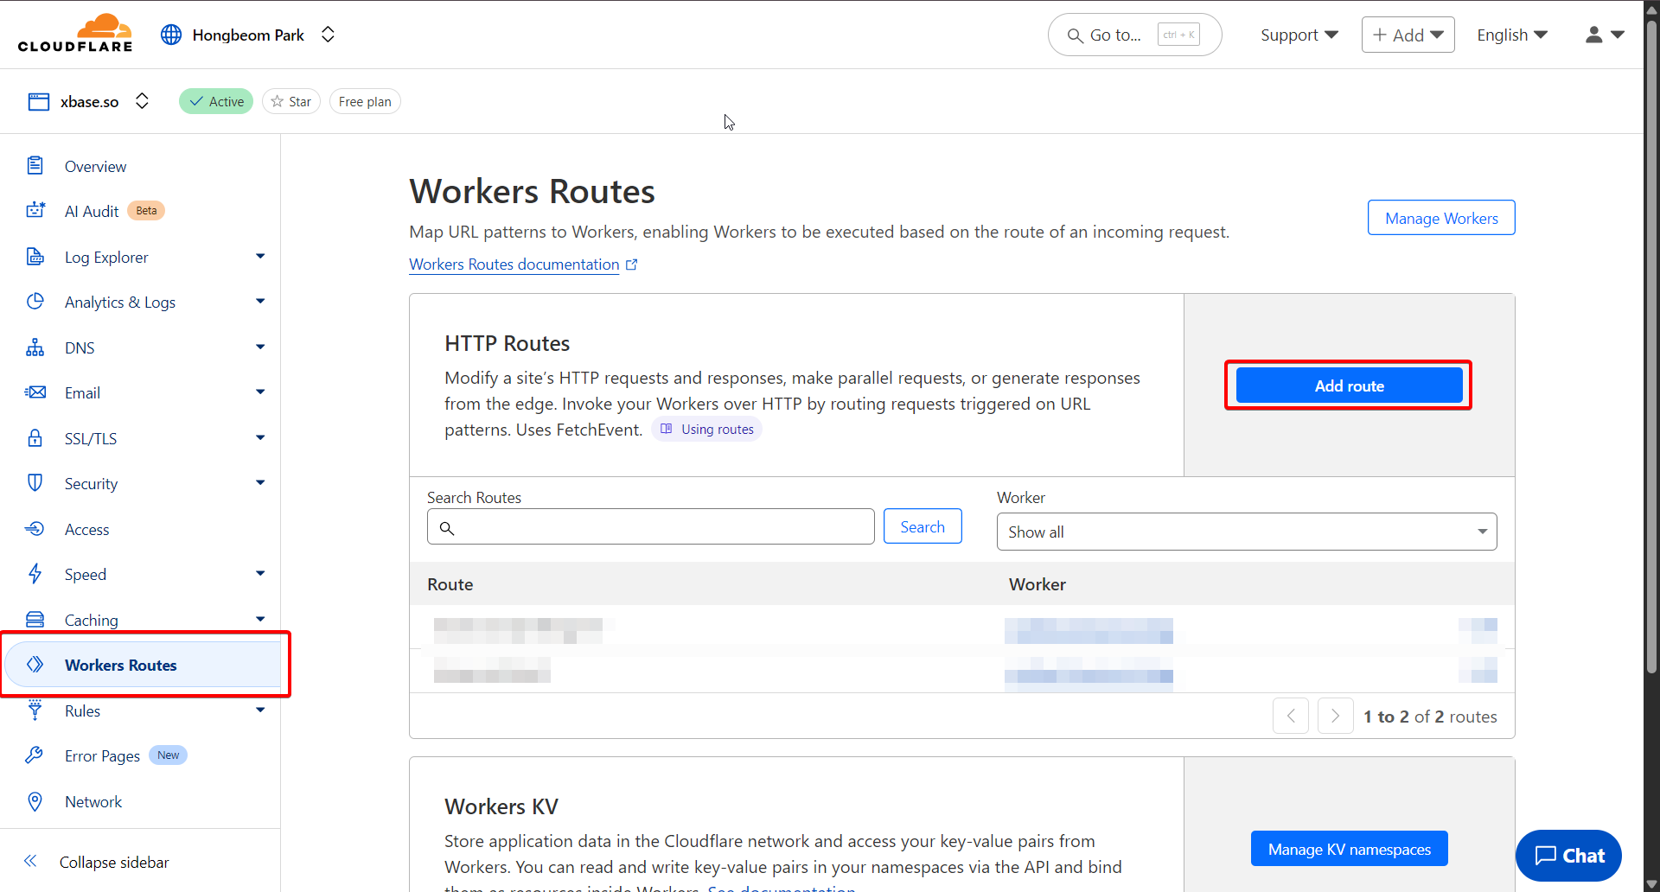Click the Overview clipboard icon

[35, 165]
